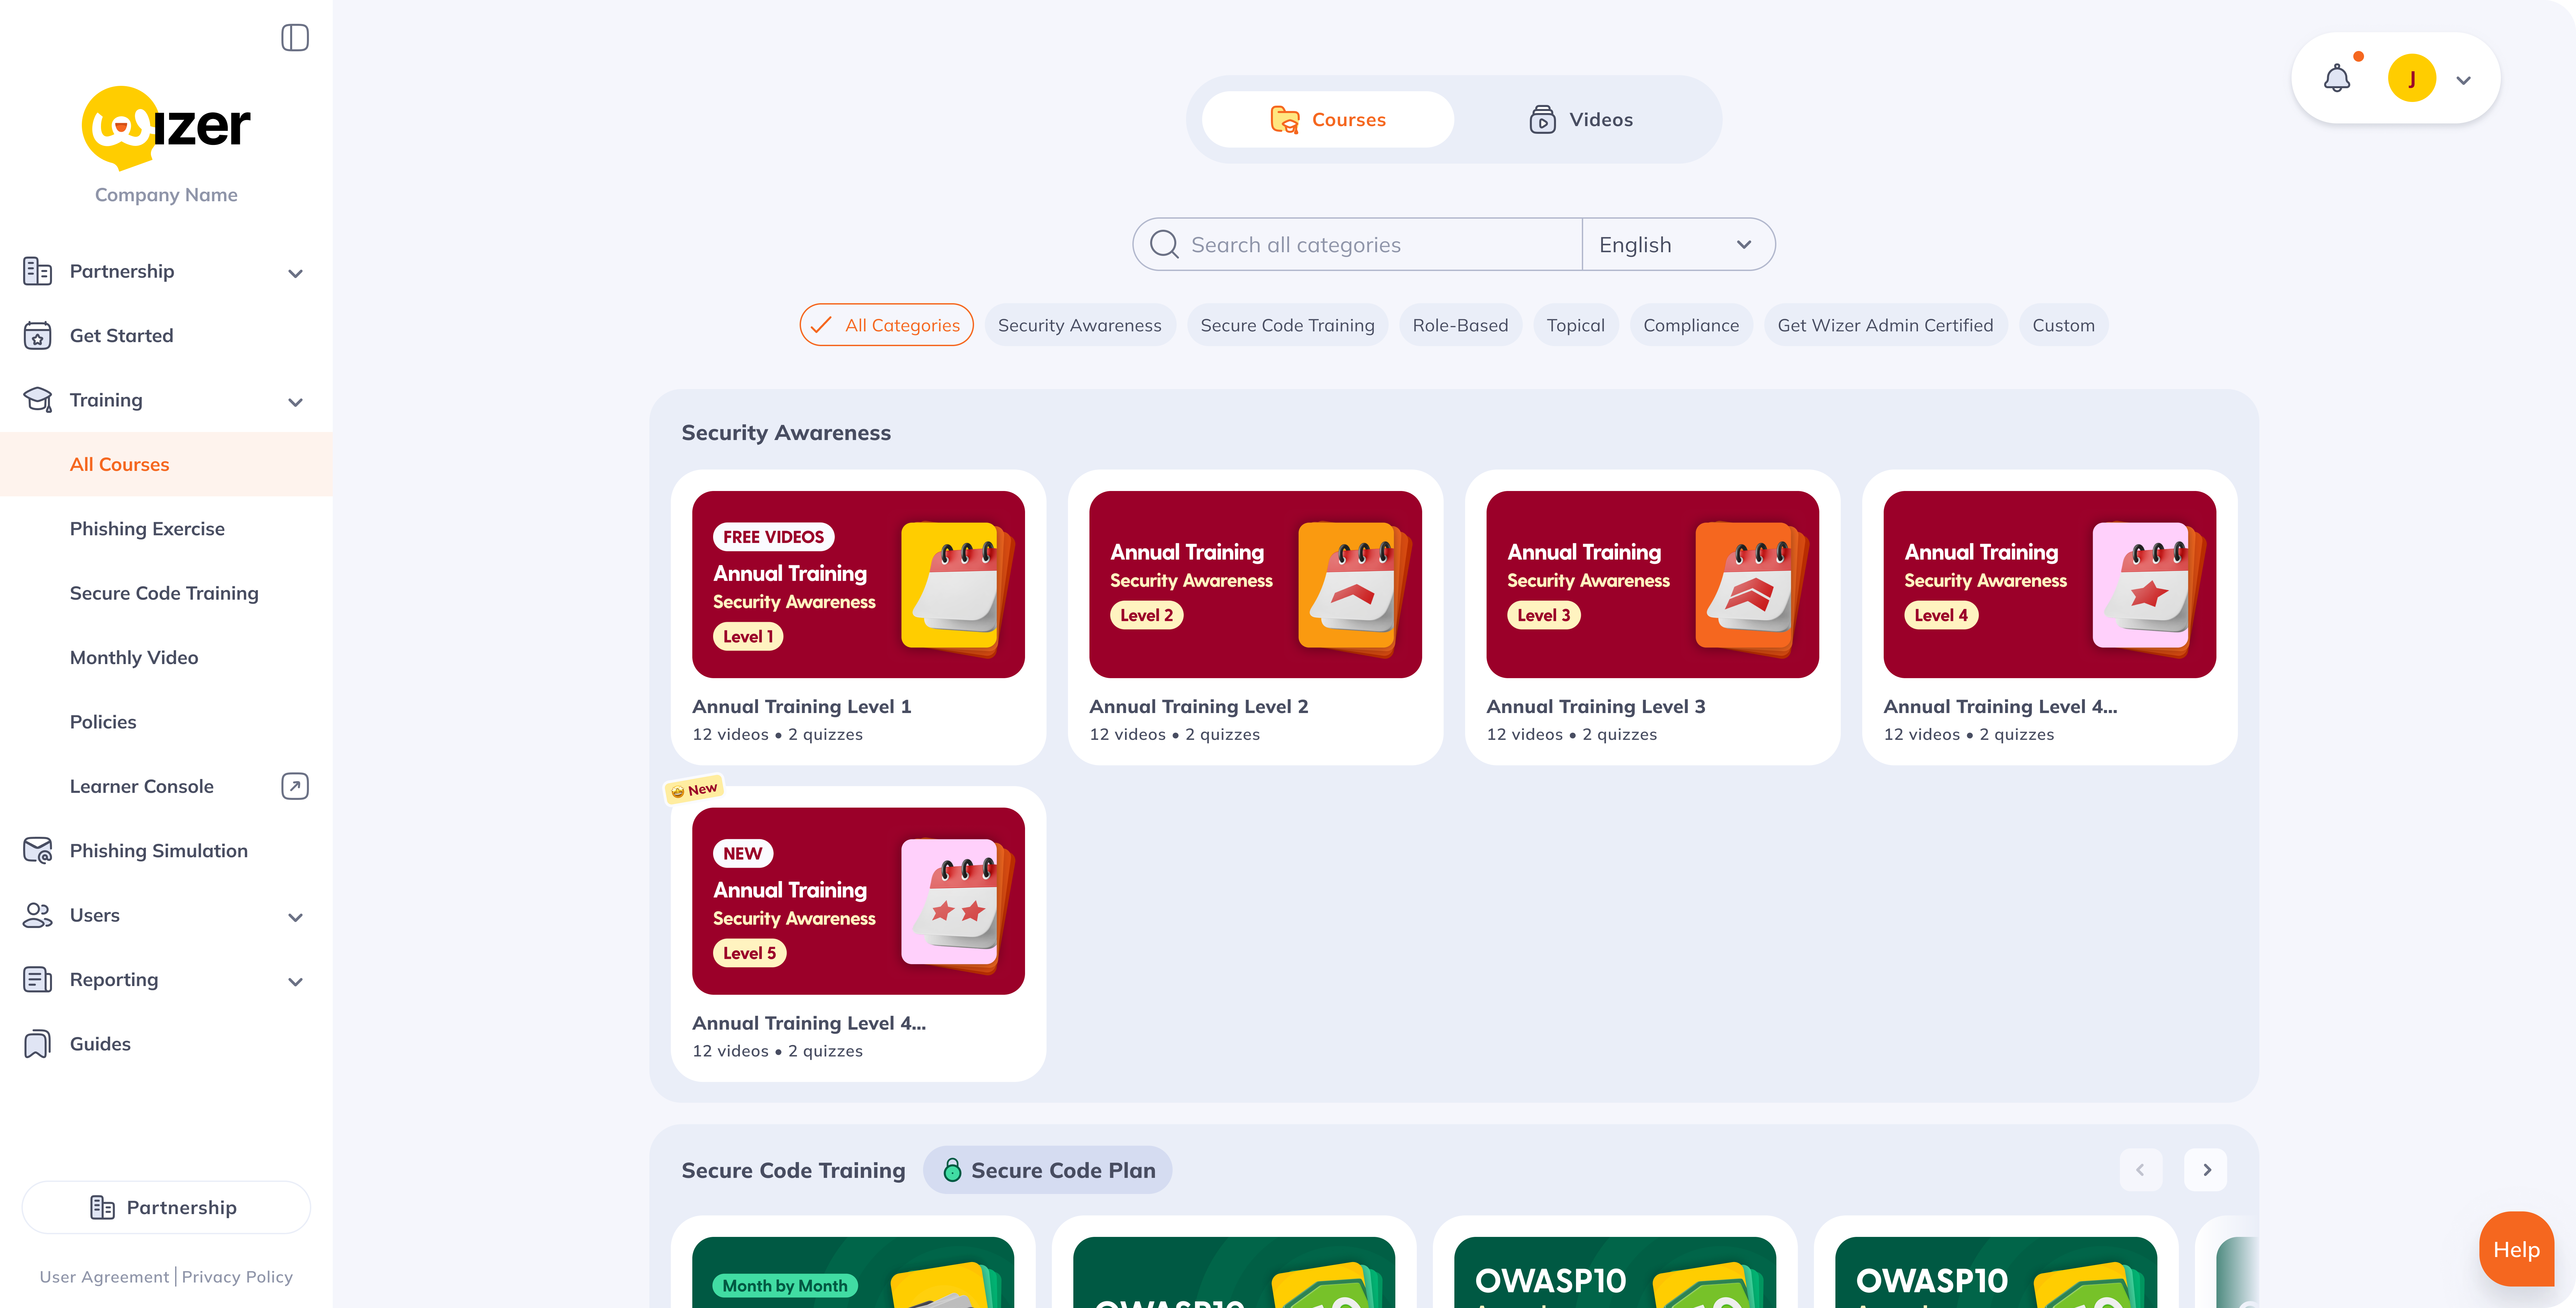The width and height of the screenshot is (2576, 1308).
Task: Click the Secure Code Plan button
Action: pos(1048,1170)
